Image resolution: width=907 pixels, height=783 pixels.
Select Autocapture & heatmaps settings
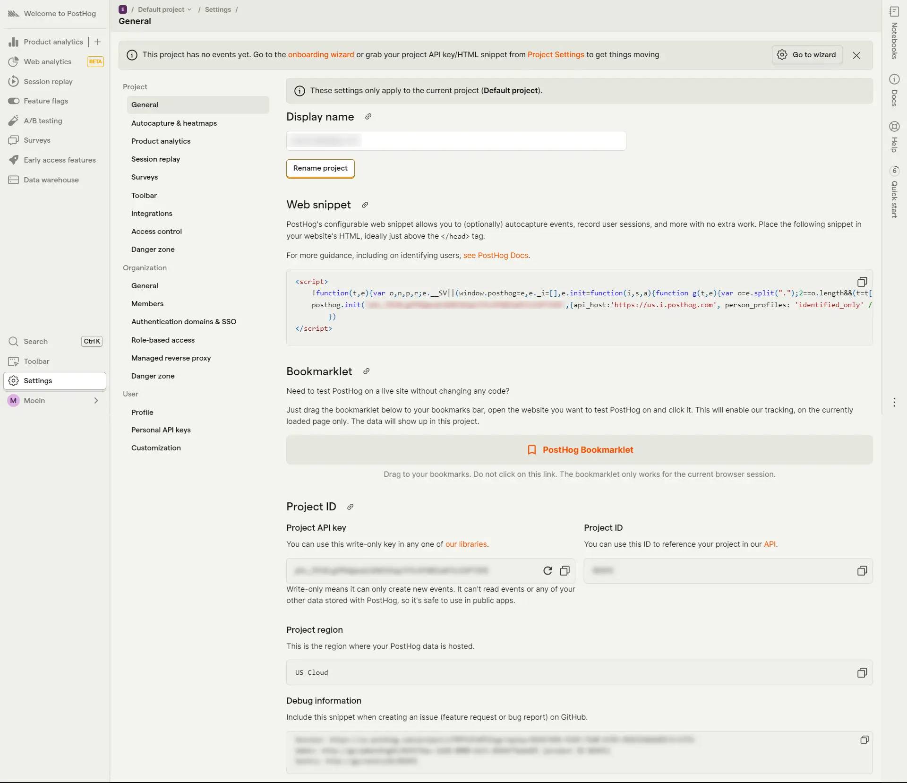tap(174, 123)
